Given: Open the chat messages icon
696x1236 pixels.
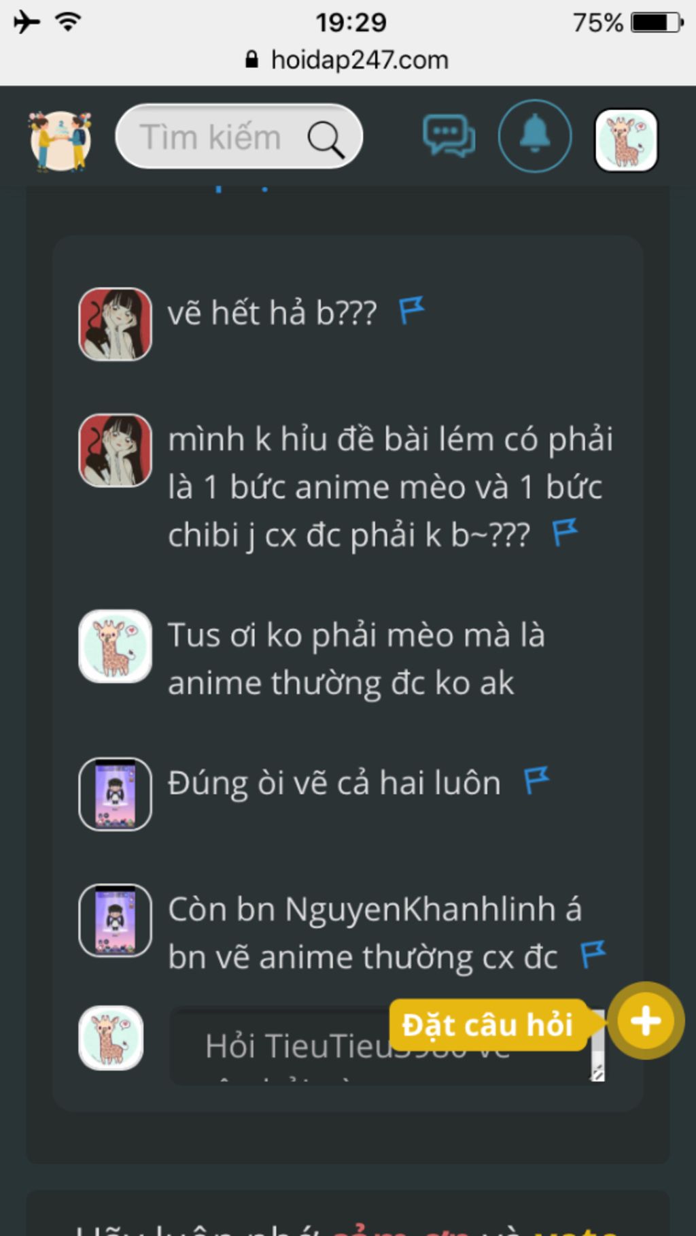Looking at the screenshot, I should 449,136.
